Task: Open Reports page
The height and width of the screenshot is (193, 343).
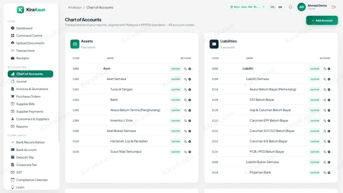Action: coord(19,127)
